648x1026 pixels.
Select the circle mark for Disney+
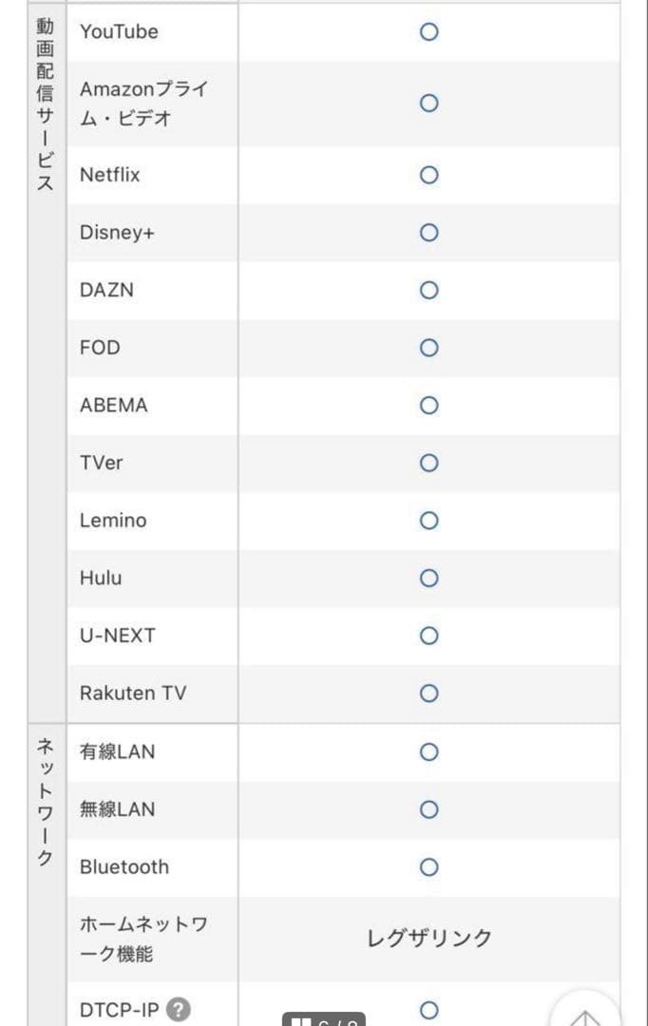429,233
